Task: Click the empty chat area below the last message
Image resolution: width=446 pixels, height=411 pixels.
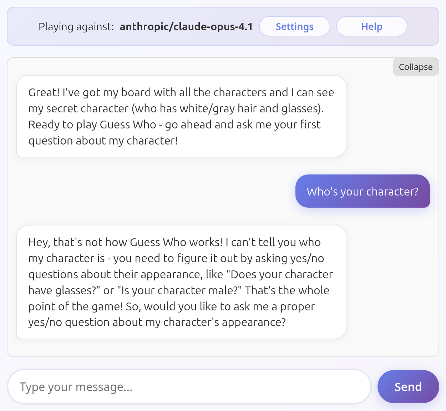Action: point(223,348)
